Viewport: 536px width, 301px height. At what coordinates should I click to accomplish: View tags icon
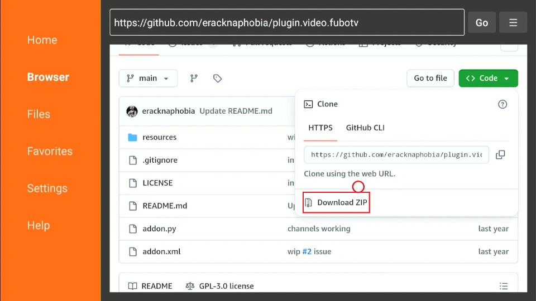[217, 78]
